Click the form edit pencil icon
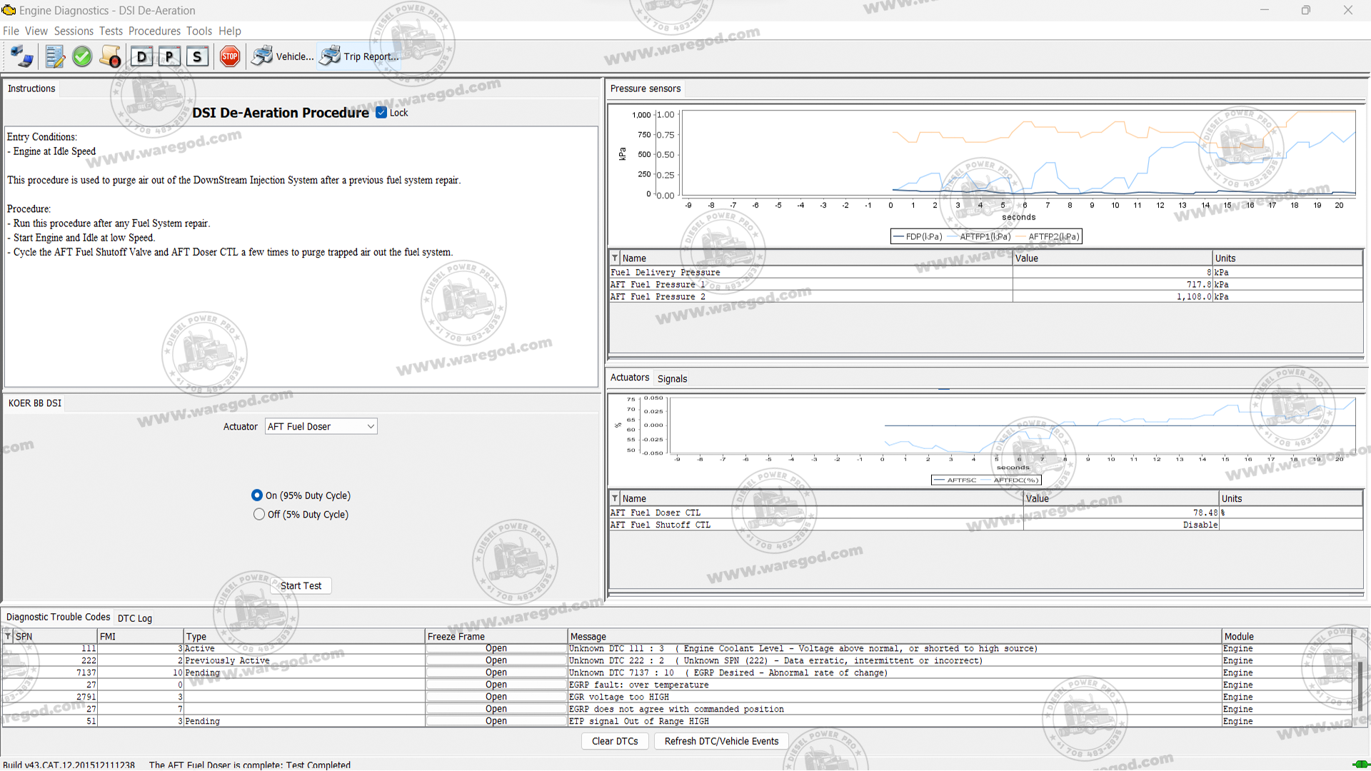This screenshot has width=1371, height=771. (x=54, y=56)
